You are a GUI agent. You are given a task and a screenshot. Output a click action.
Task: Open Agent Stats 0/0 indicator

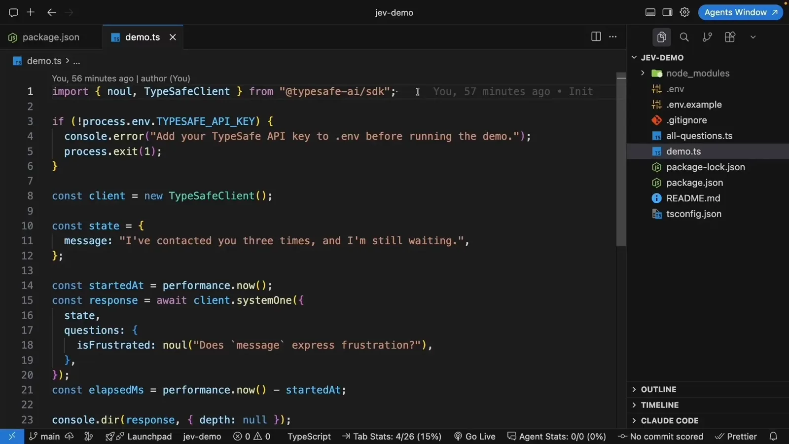point(557,437)
